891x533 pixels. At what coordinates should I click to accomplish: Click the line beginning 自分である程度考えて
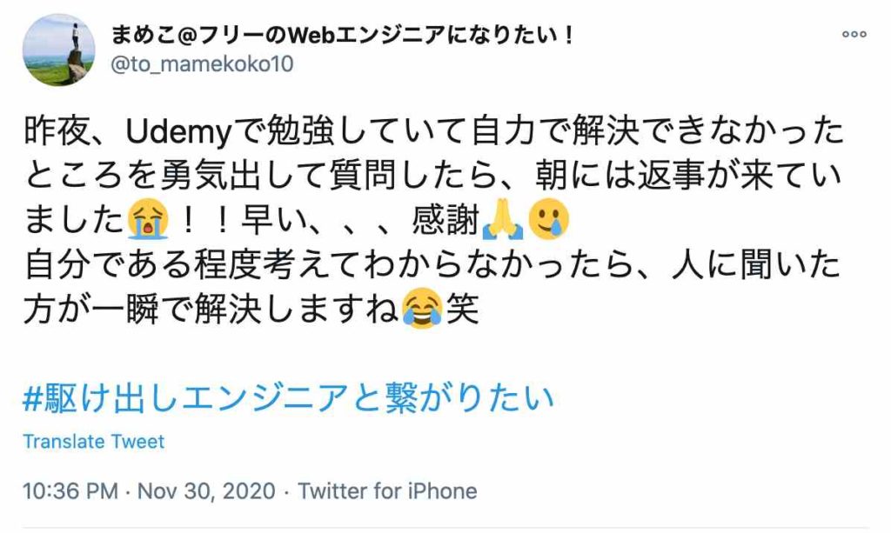[x=432, y=264]
